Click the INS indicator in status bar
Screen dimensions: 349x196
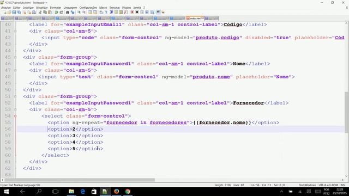click(x=342, y=185)
